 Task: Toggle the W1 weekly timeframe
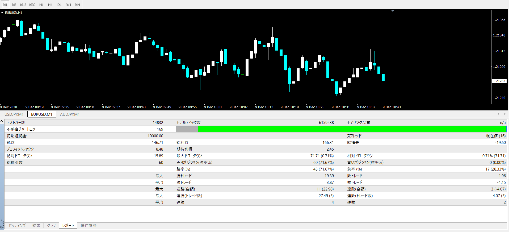point(69,5)
